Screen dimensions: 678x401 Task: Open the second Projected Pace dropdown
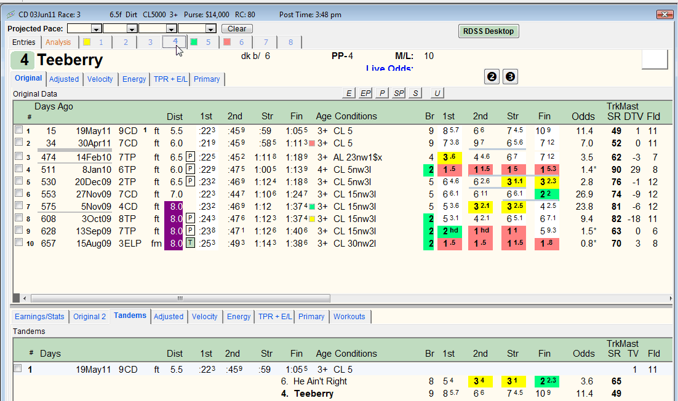pyautogui.click(x=132, y=28)
